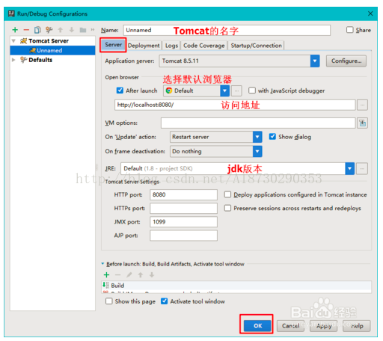Edit defaults using wrench icon in toolbar
Screen dimensions: 383x341
pyautogui.click(x=49, y=30)
